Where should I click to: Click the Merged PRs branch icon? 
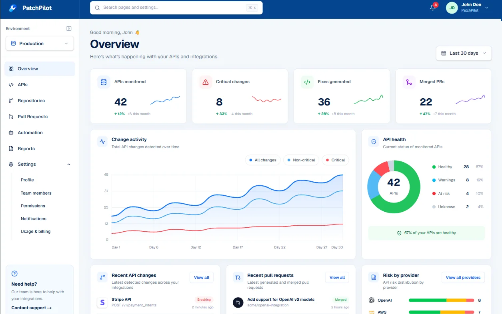tap(409, 82)
